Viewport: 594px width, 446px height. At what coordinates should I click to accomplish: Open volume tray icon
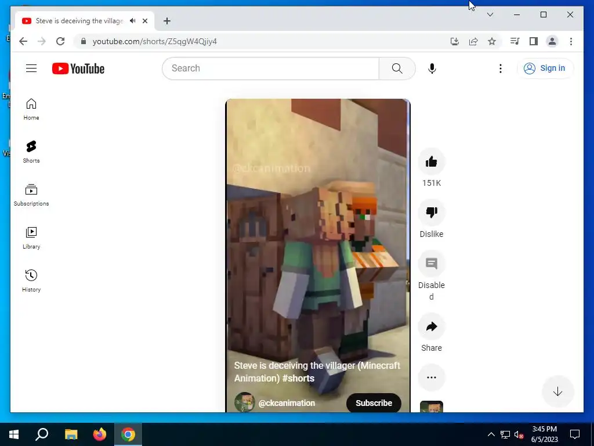[519, 434]
